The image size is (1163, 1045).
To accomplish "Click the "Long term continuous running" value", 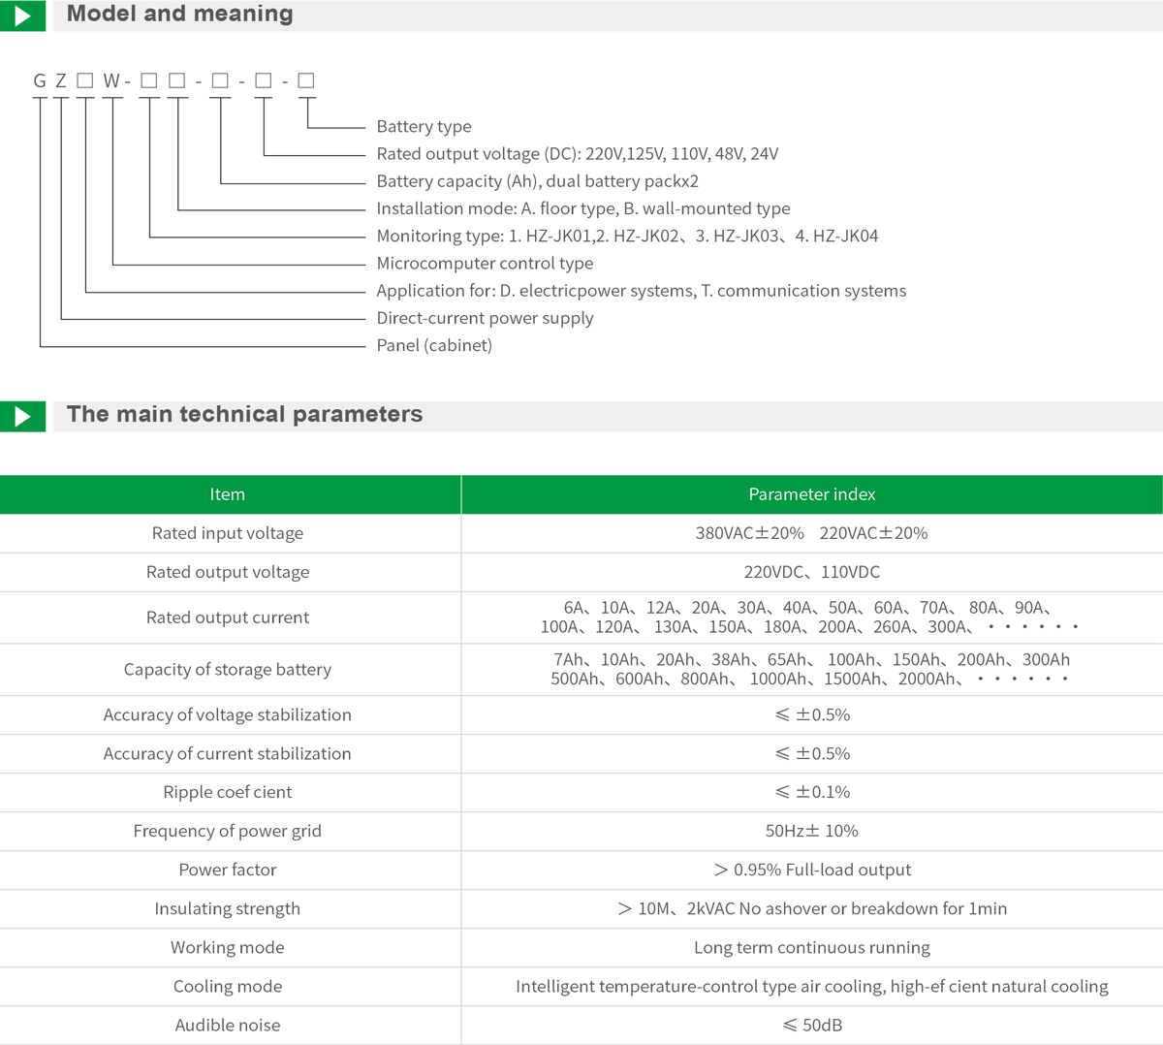I will point(811,948).
